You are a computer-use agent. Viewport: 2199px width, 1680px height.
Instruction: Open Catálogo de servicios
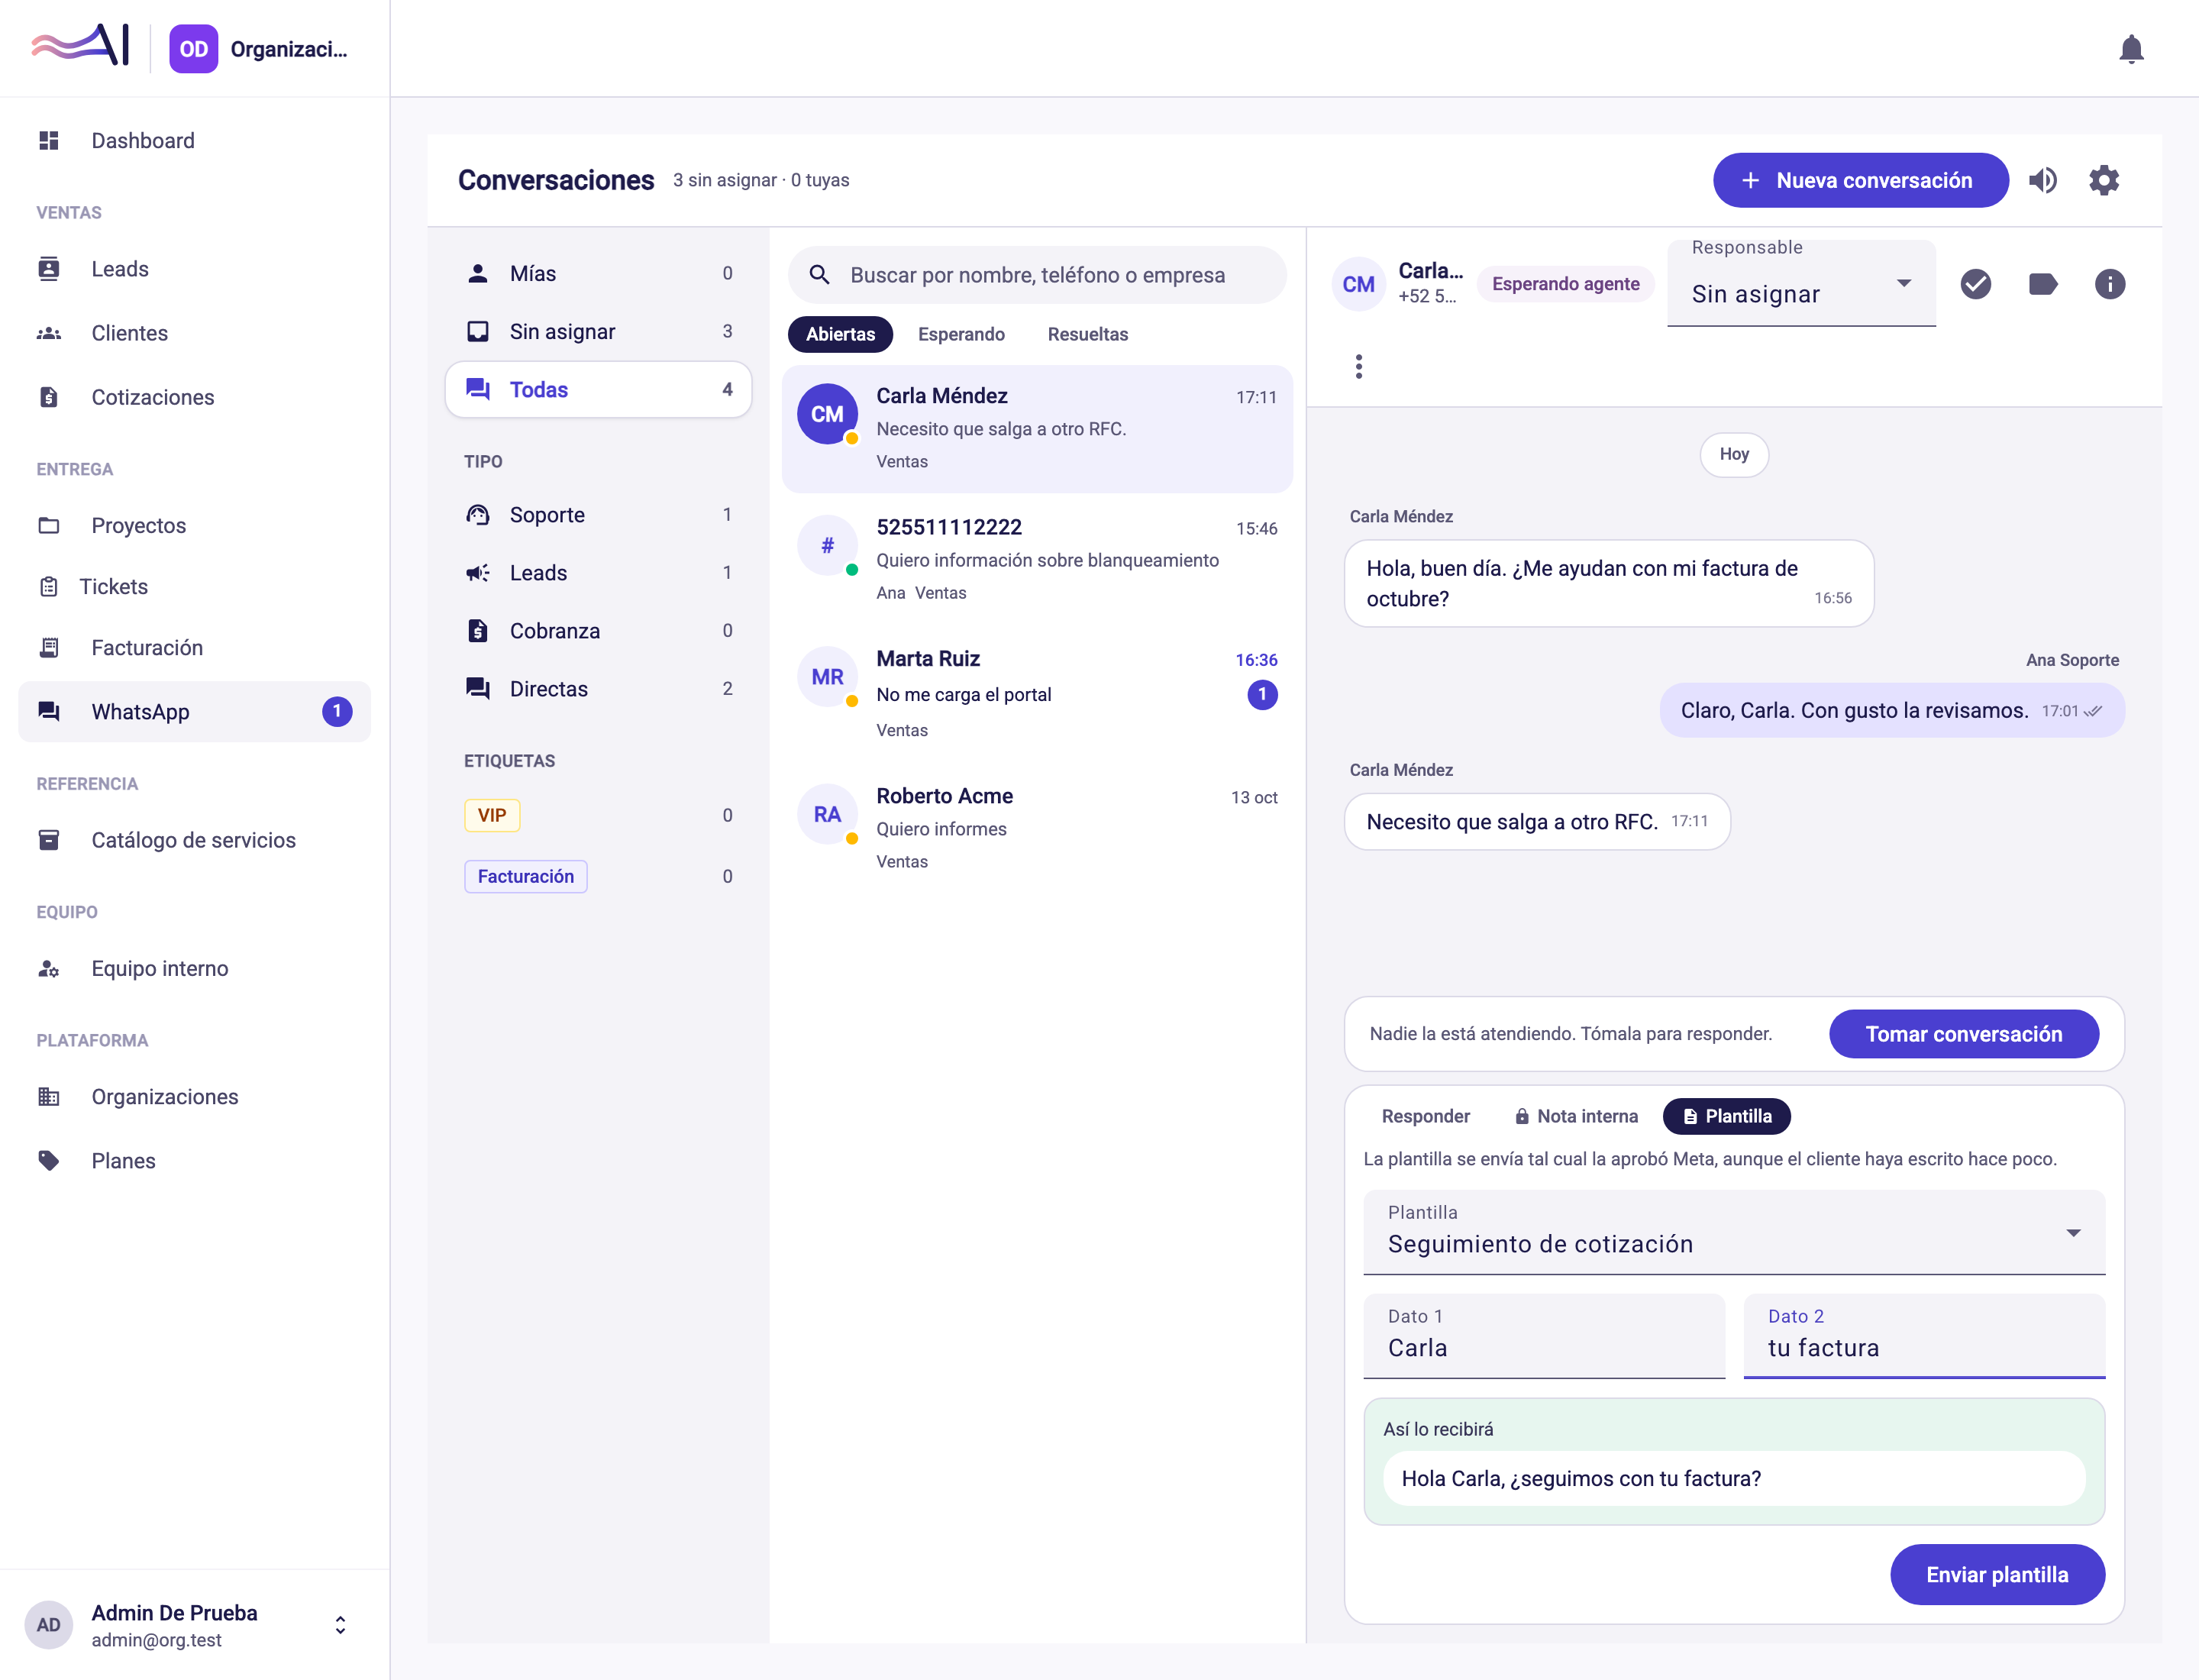click(194, 840)
